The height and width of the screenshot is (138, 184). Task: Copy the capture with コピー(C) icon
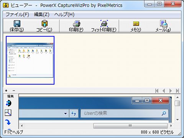(44, 24)
